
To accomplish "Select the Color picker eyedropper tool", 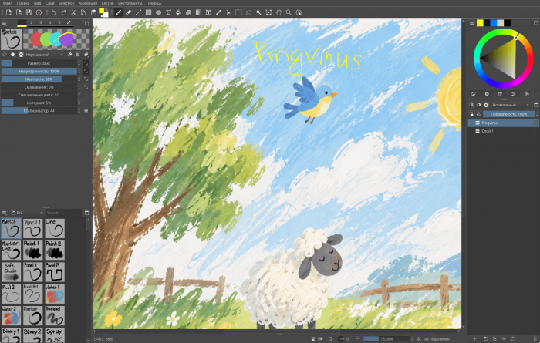I will point(218,13).
